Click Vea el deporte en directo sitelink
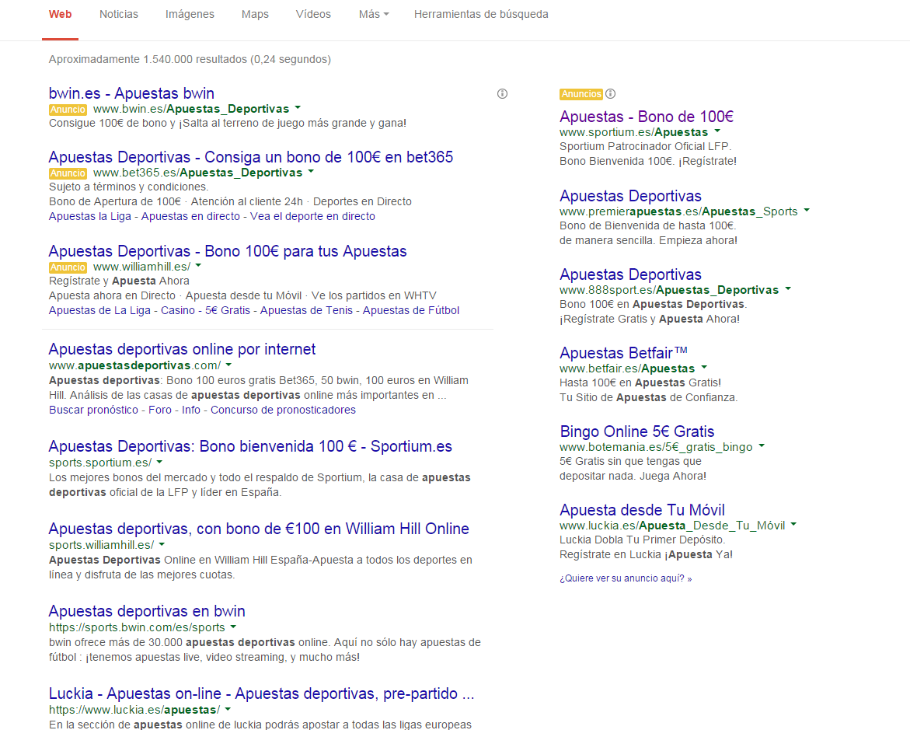Screen dimensions: 910x730 click(313, 216)
